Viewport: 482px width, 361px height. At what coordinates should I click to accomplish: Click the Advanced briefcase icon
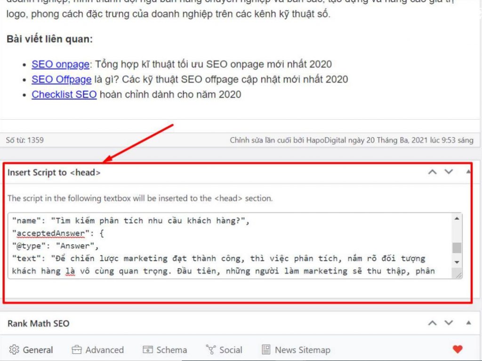click(x=77, y=350)
